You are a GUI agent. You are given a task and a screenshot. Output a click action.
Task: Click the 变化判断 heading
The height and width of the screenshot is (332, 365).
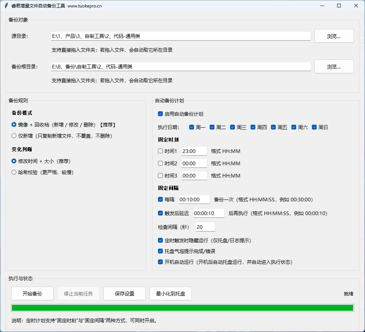click(x=22, y=150)
